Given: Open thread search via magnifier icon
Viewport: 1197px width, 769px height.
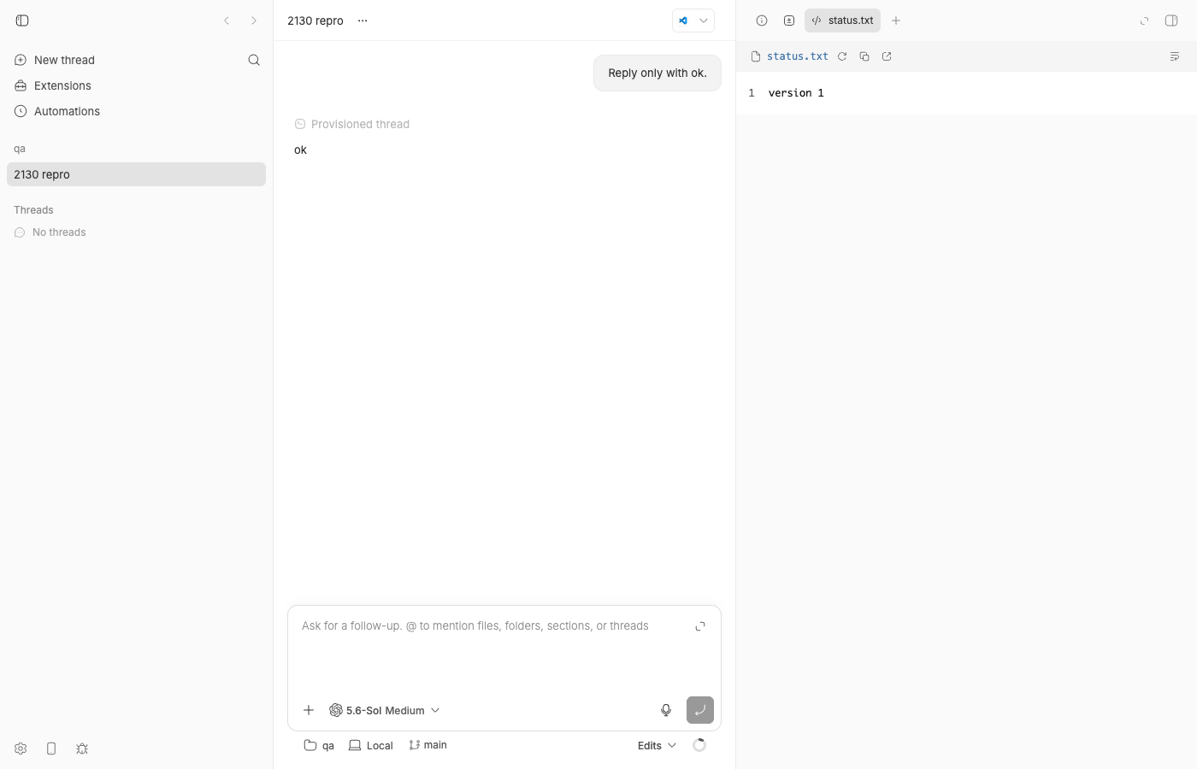Looking at the screenshot, I should pyautogui.click(x=254, y=60).
